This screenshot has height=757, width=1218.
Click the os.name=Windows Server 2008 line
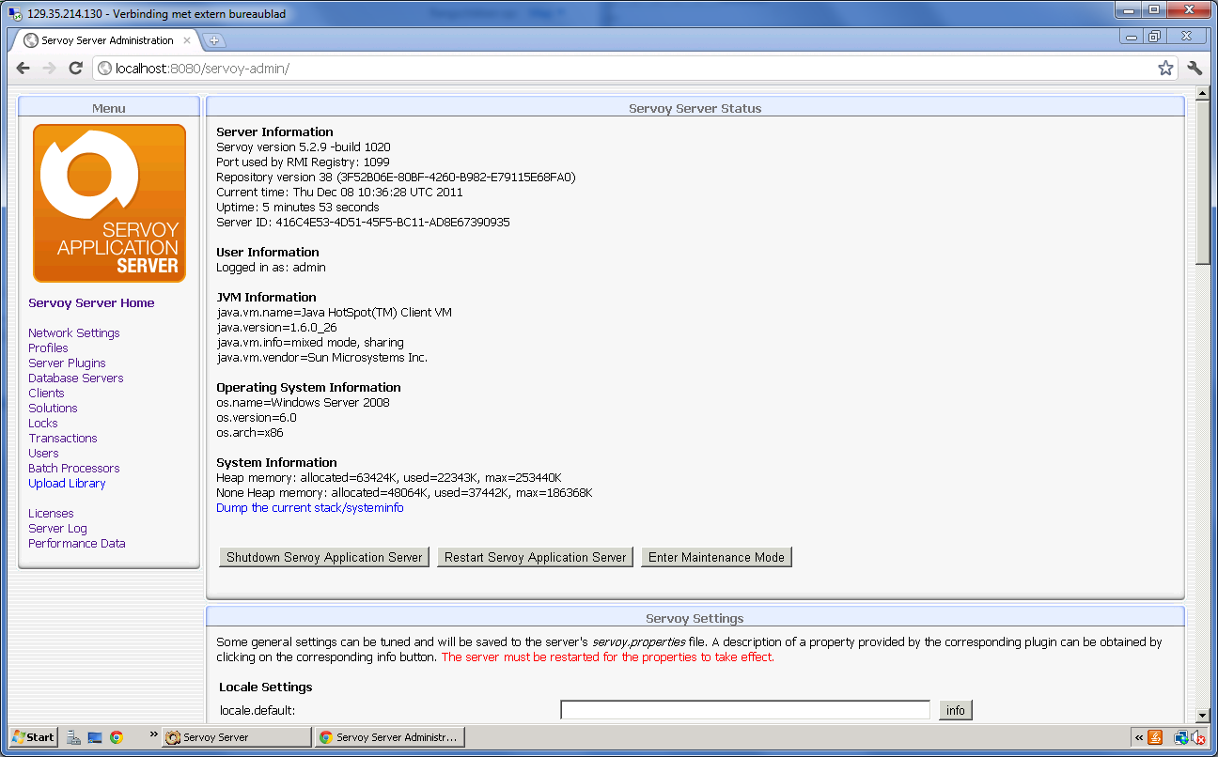303,402
